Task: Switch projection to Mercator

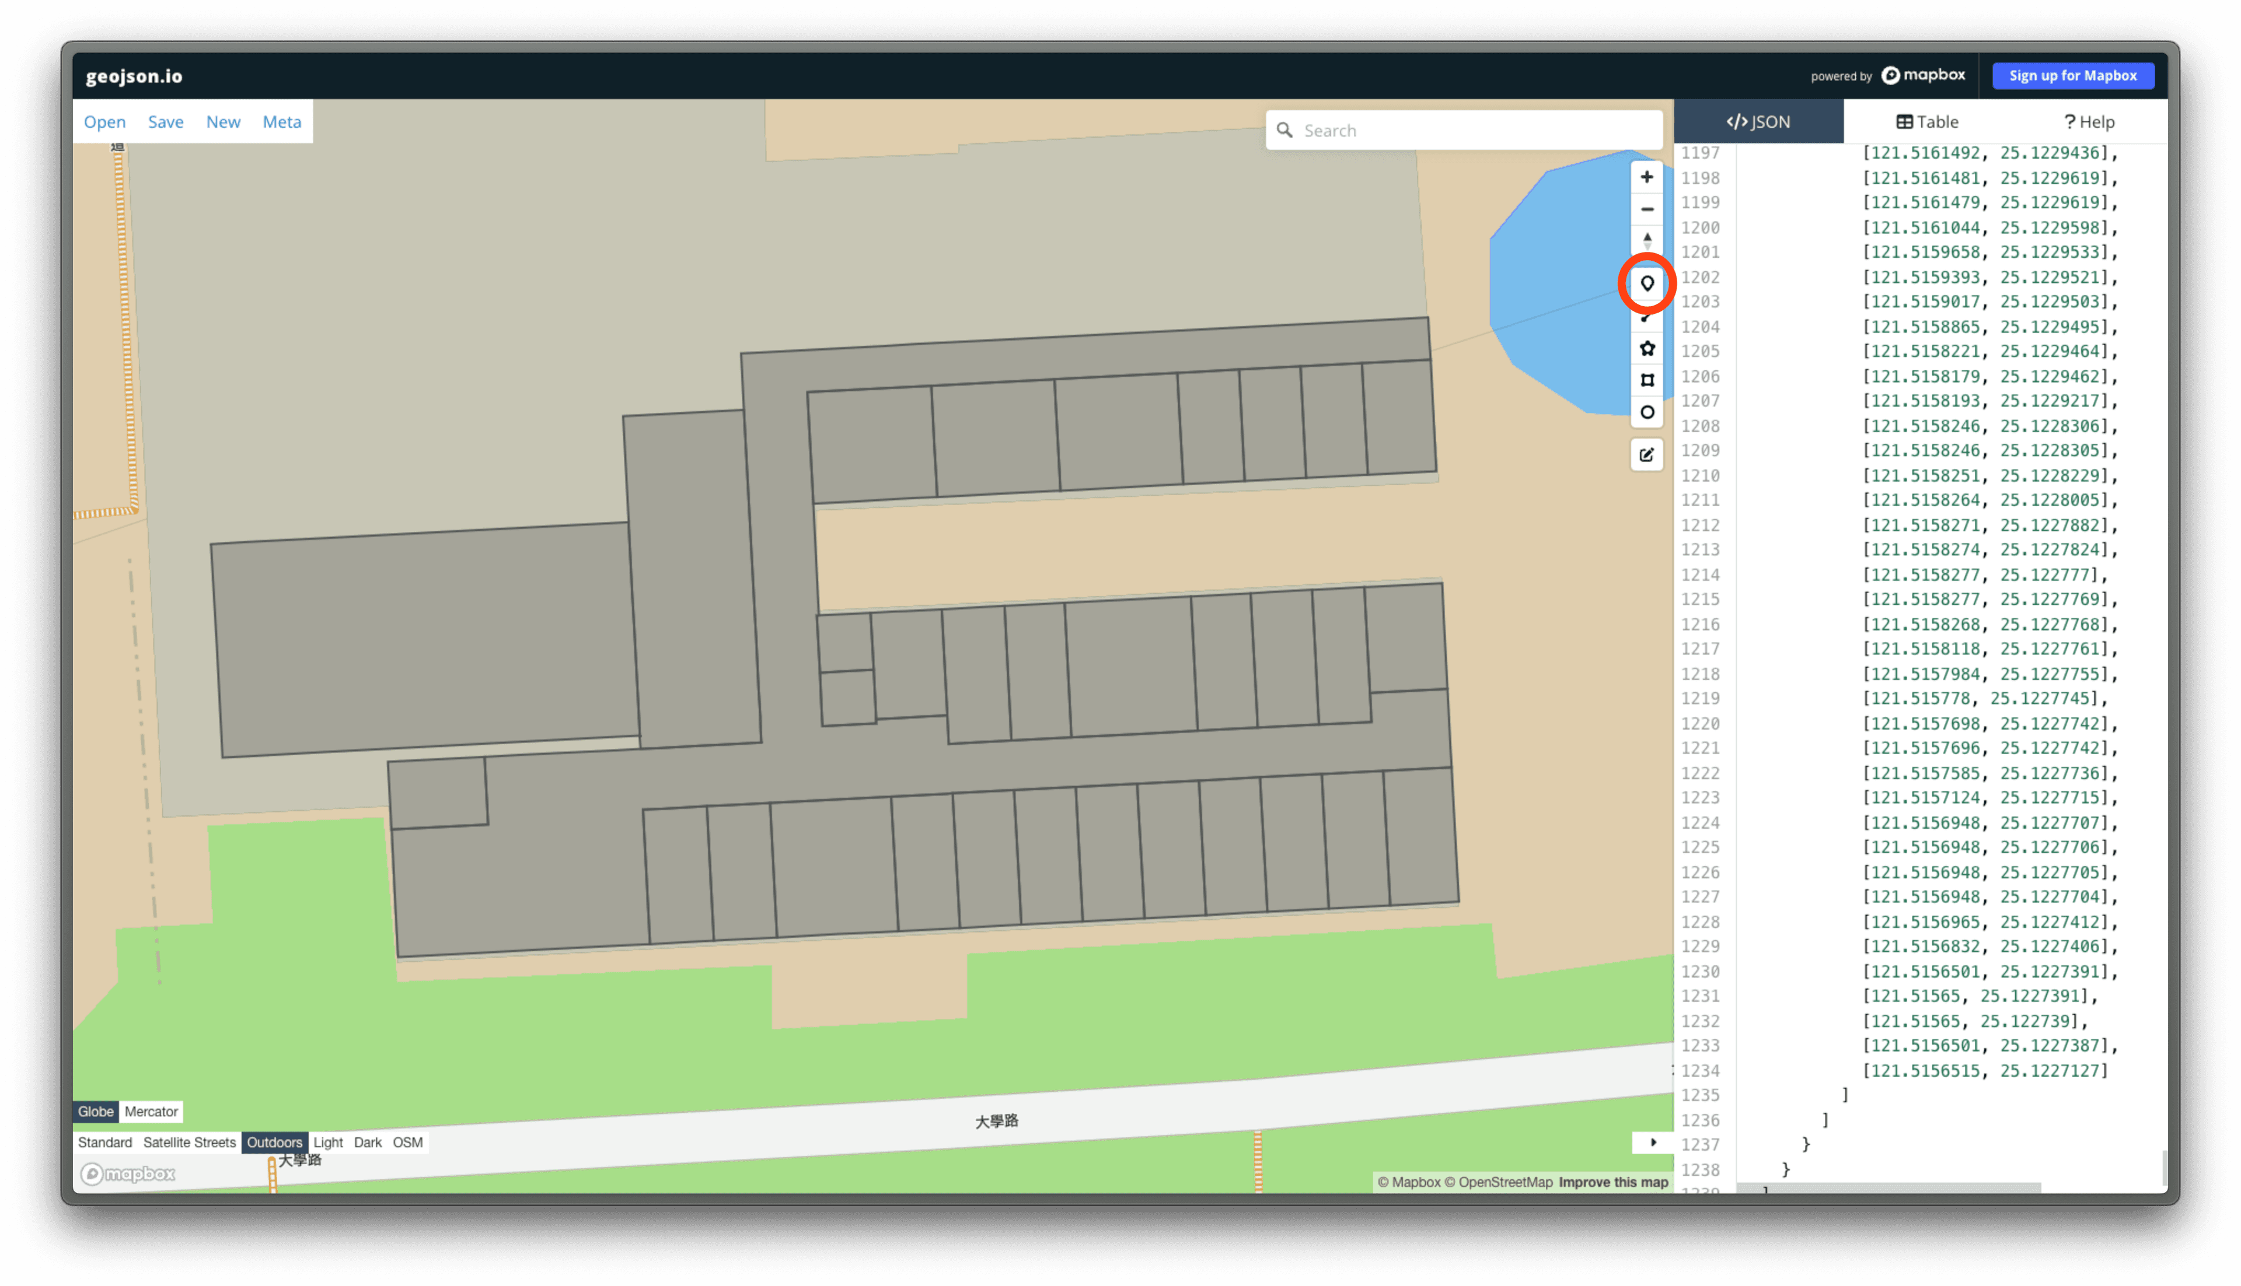Action: [151, 1111]
